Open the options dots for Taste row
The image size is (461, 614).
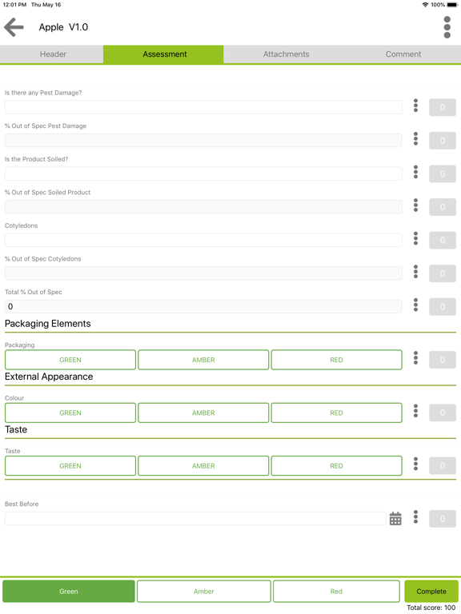point(415,464)
